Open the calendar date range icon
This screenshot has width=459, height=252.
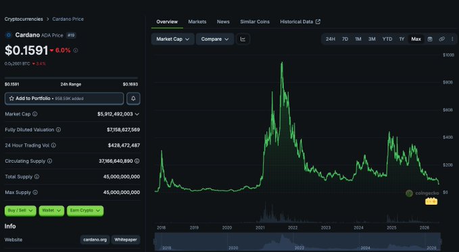tap(430, 39)
